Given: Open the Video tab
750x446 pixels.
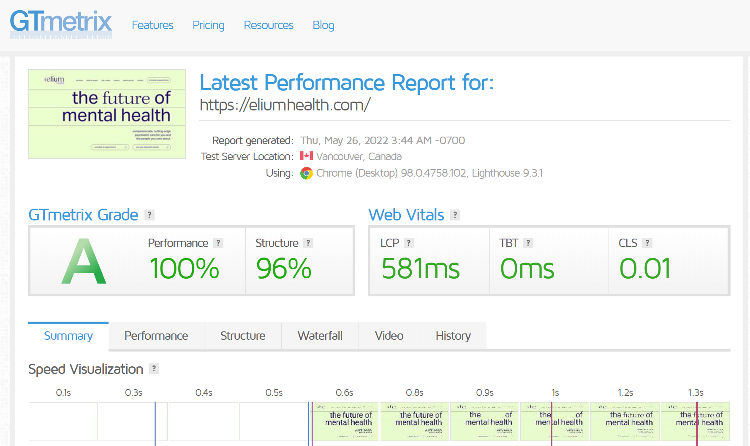Looking at the screenshot, I should click(x=389, y=336).
